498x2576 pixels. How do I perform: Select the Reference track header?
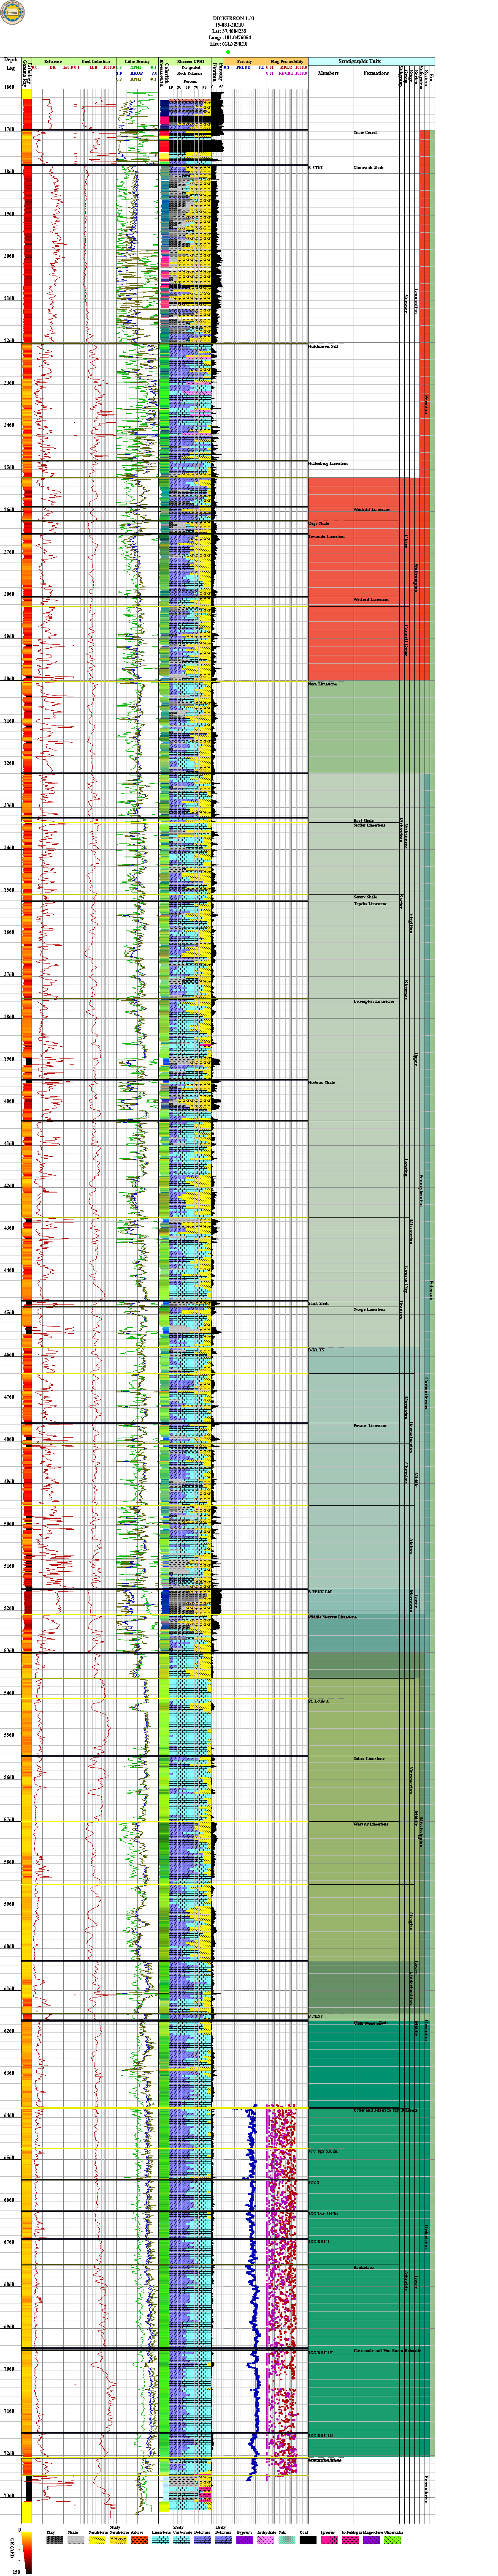click(x=53, y=62)
